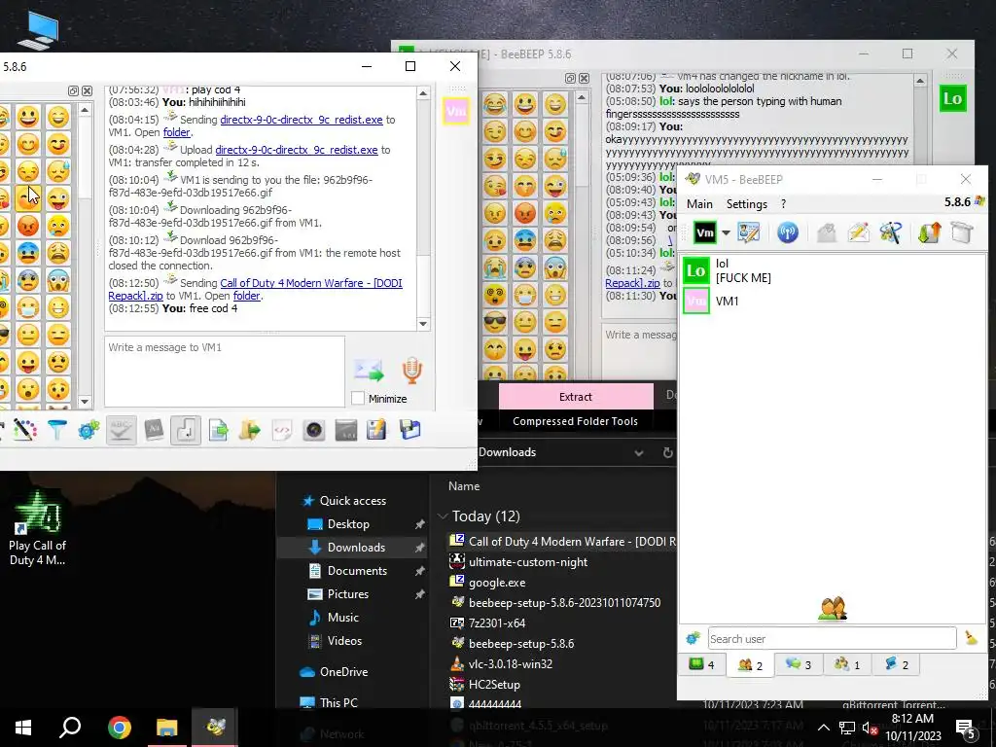
Task: Open Main menu in VM5 BeeBEEP
Action: (699, 204)
